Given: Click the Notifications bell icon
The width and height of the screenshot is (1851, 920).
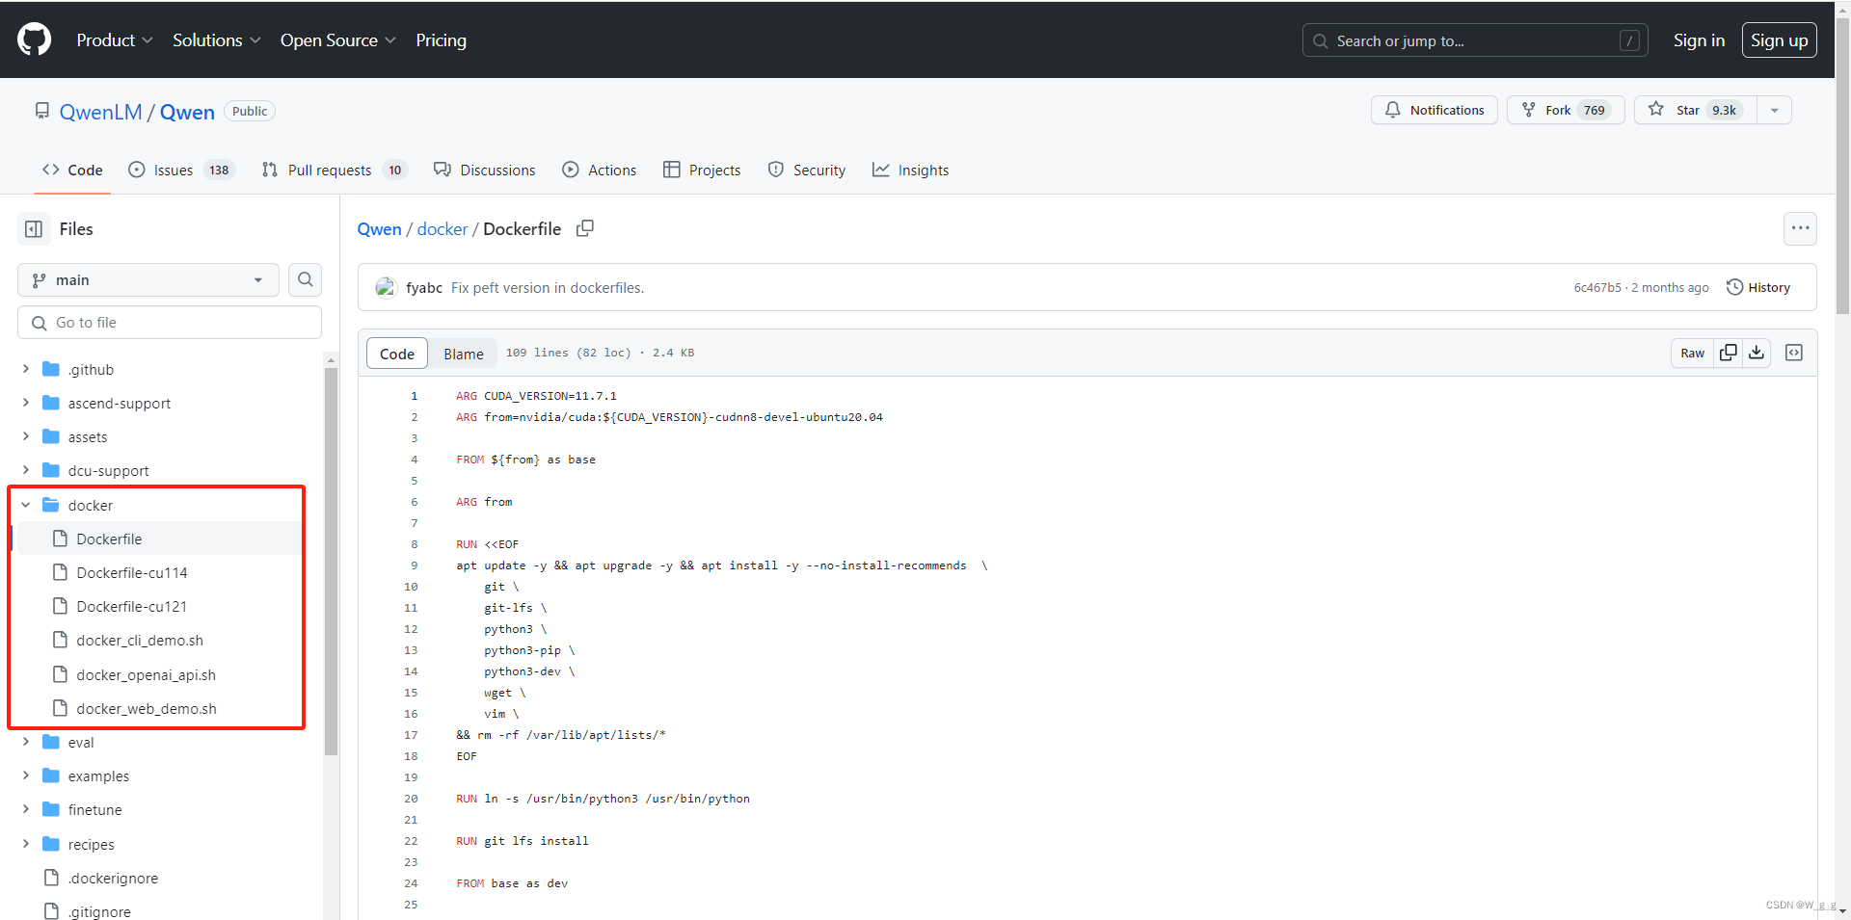Looking at the screenshot, I should coord(1392,110).
